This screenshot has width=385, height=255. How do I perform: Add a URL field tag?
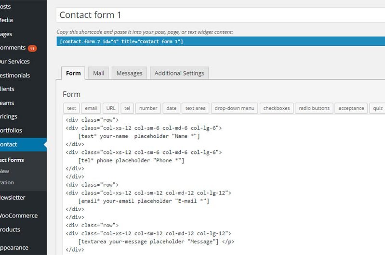click(x=111, y=108)
